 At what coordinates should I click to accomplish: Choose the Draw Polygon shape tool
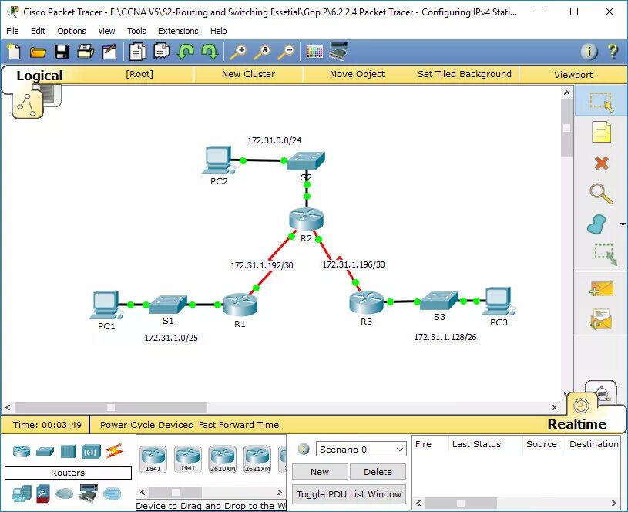coord(596,224)
